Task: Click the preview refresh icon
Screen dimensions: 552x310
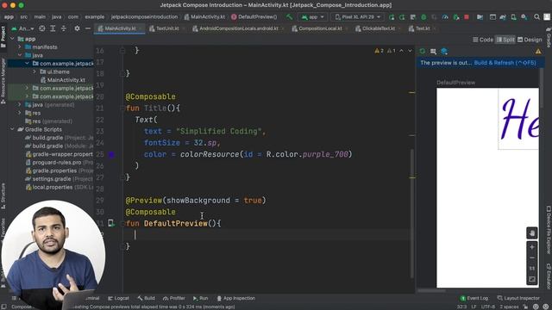Action: pos(422,52)
